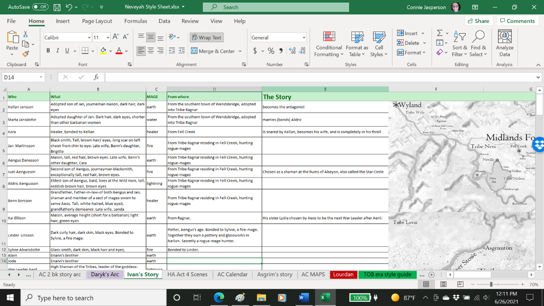Viewport: 544px width, 306px height.
Task: Toggle Bold formatting
Action: tap(48, 50)
